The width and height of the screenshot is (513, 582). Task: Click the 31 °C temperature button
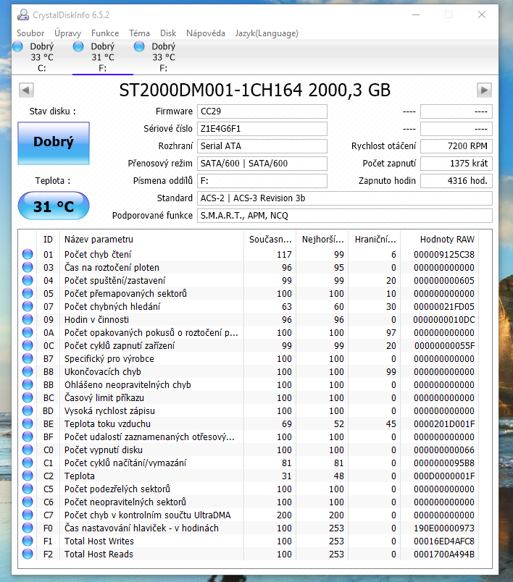click(54, 206)
